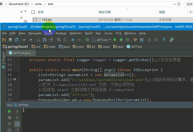Click the Stop square in Run panel
Image resolution: width=193 pixels, height=132 pixels.
[10, 118]
